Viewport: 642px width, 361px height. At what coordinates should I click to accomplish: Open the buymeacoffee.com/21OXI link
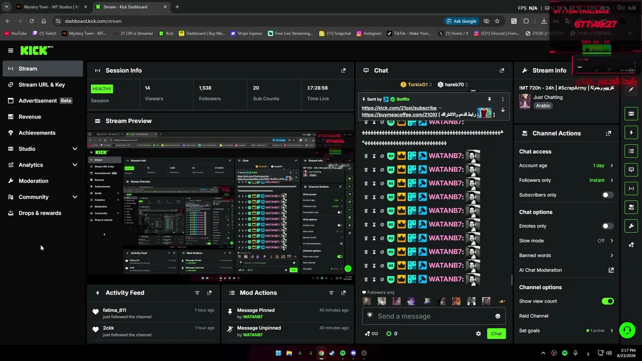(399, 115)
